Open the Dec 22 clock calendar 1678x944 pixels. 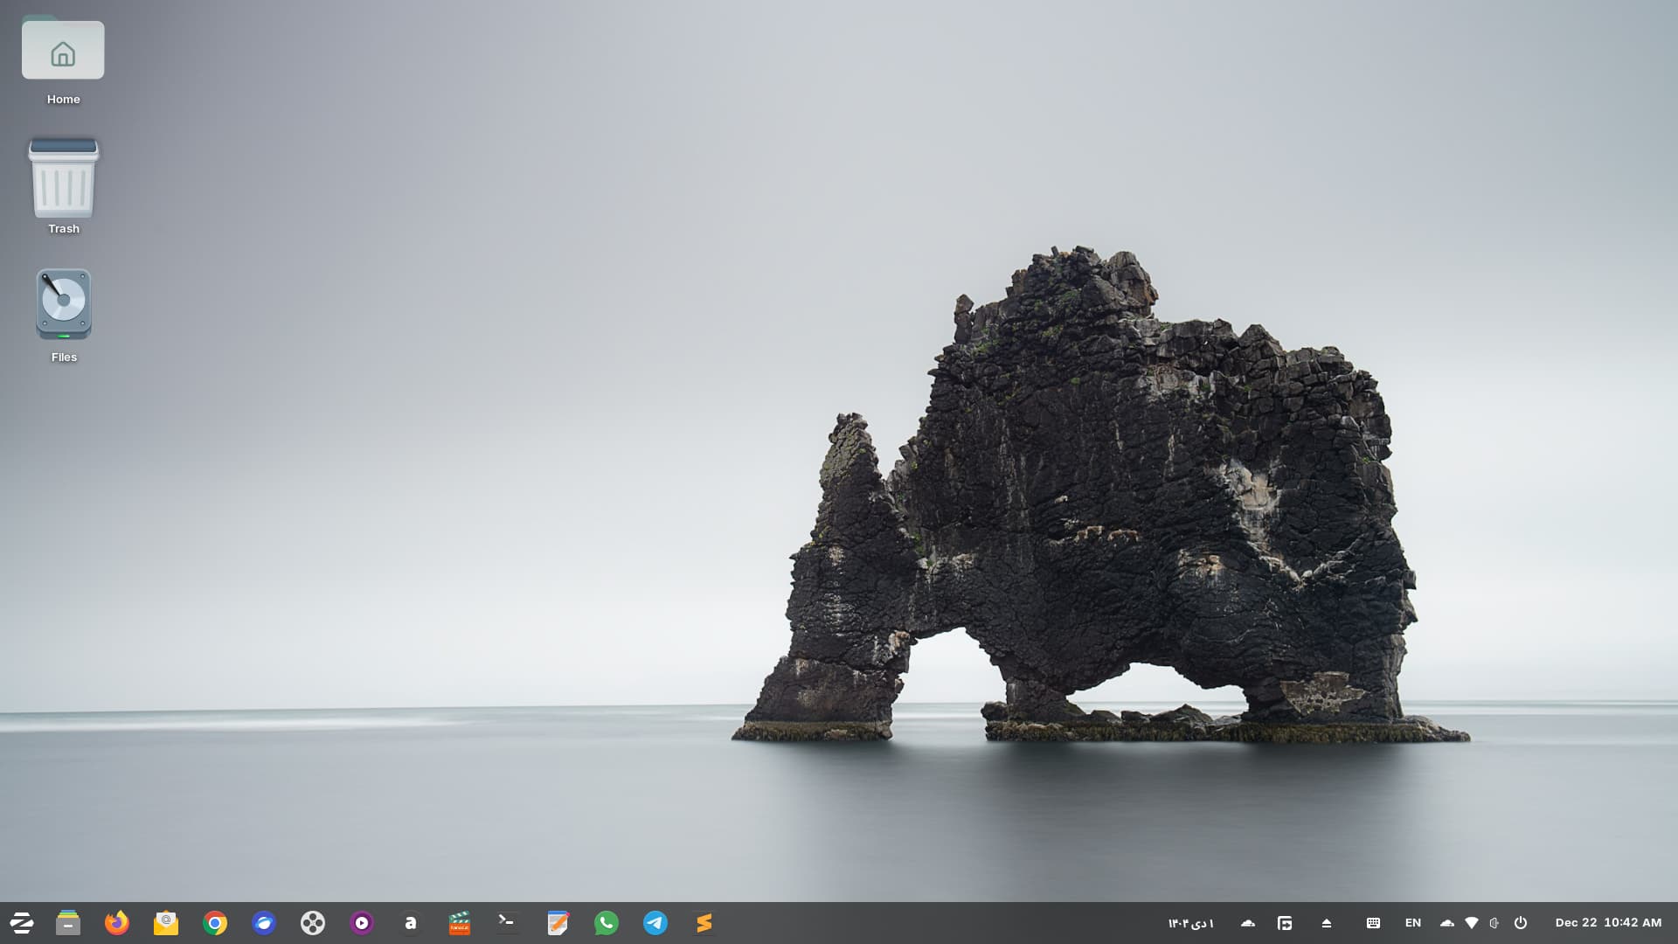click(x=1607, y=923)
